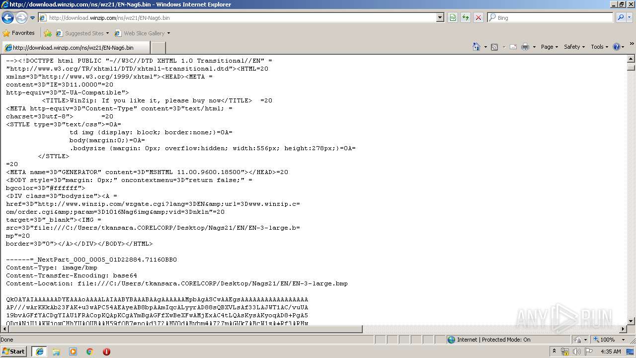Click the red Stop loading icon
The width and height of the screenshot is (636, 358).
478,17
